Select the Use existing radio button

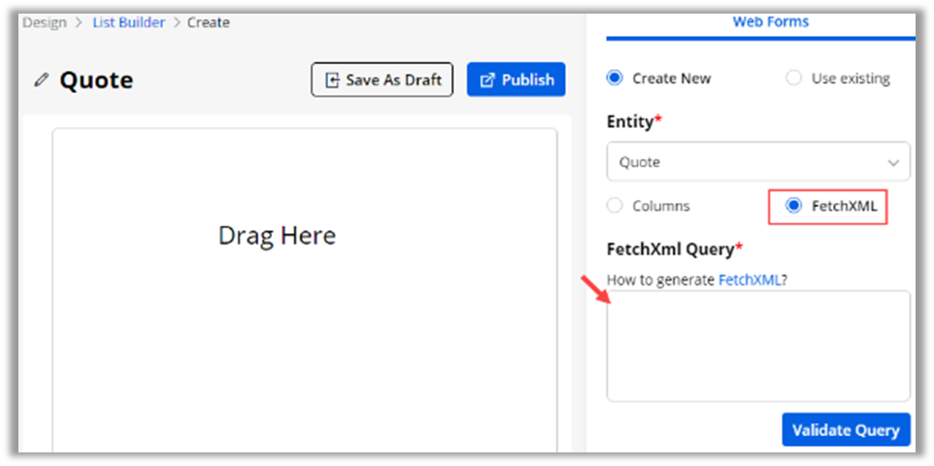793,79
